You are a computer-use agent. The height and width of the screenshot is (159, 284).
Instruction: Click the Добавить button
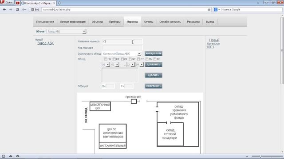pyautogui.click(x=154, y=64)
